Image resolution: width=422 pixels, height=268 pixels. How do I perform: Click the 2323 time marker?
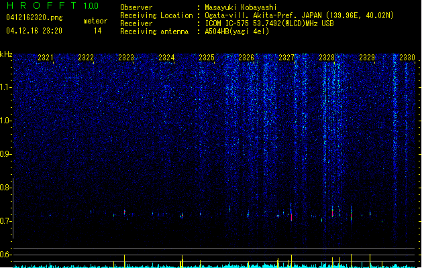pos(126,58)
